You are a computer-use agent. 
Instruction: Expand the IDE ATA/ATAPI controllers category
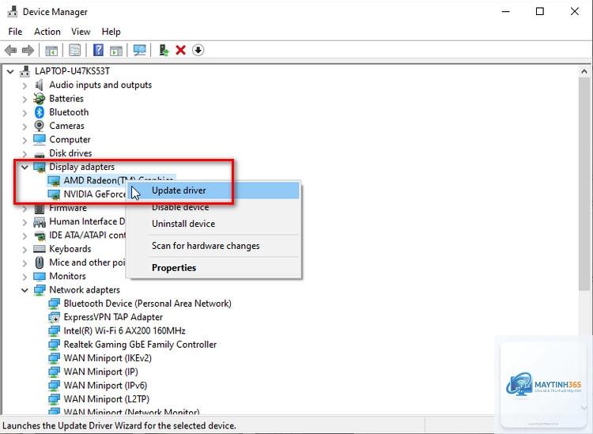pos(25,236)
